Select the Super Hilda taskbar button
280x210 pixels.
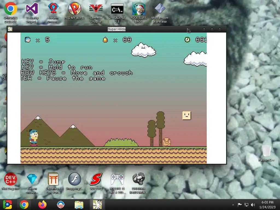(x=97, y=205)
